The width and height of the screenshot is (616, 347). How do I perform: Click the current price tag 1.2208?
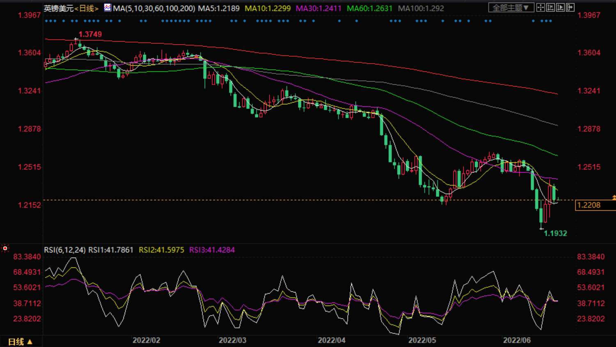(x=595, y=205)
